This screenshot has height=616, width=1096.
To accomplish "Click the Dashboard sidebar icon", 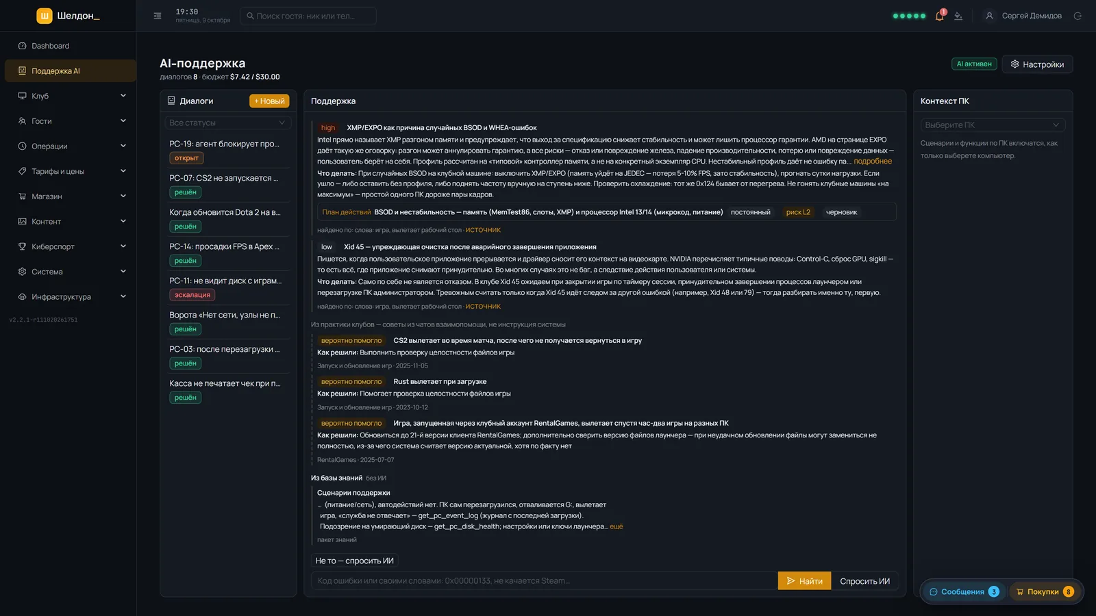I will click(22, 46).
